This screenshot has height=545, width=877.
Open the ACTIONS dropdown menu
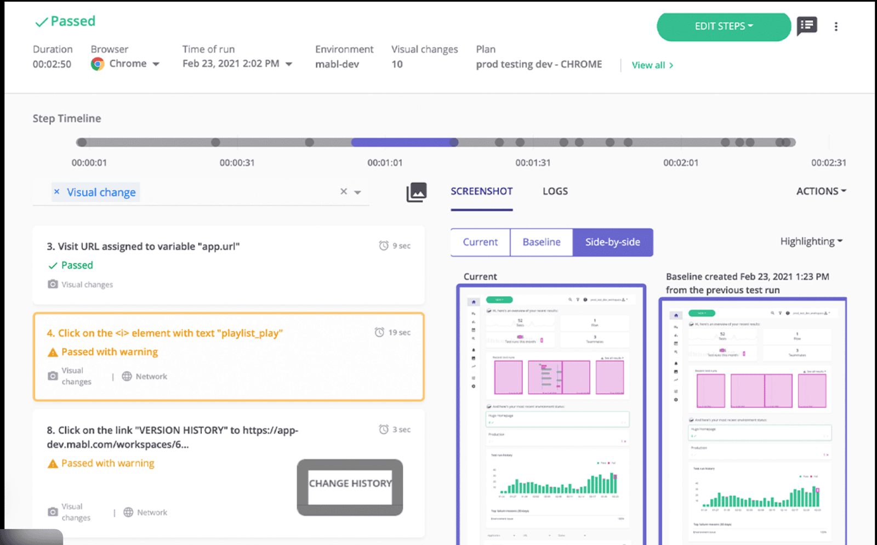coord(821,191)
